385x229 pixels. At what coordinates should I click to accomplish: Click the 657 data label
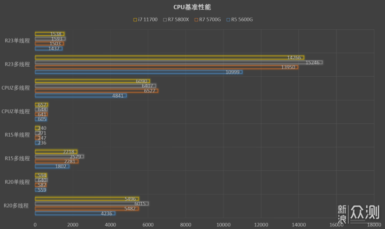tap(42, 105)
